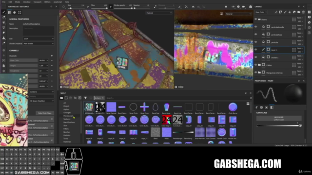The image size is (312, 175).
Task: Toggle visibility of the particula layer
Action: pos(256,42)
